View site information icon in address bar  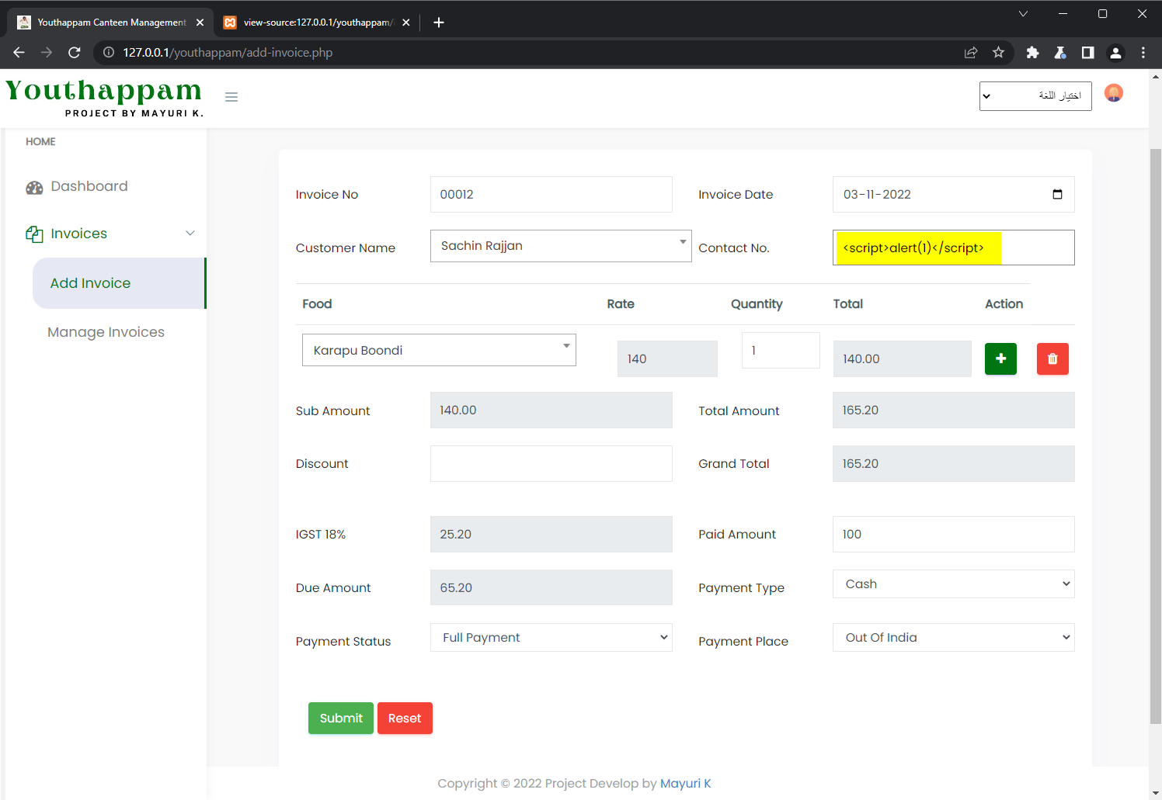109,53
